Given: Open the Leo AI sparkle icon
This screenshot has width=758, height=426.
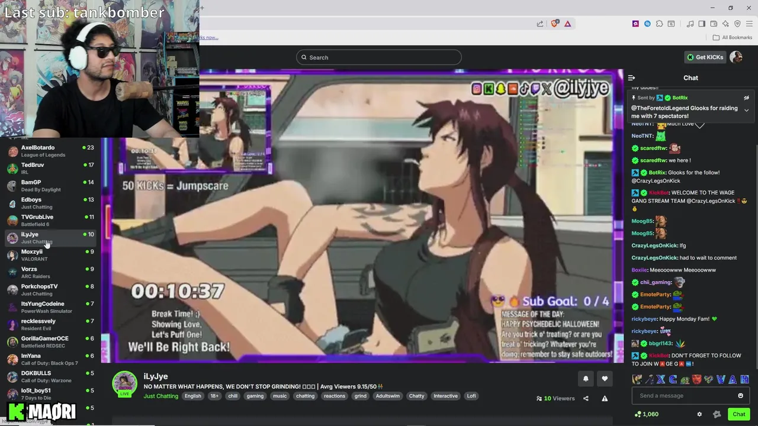Looking at the screenshot, I should click(725, 24).
